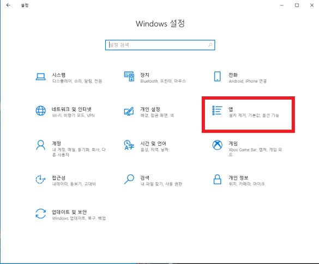Click the 'Bluetooth, 프린터, 마우스' description
Viewport: 319px width, 264px height.
[163, 81]
